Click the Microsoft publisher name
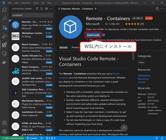Viewport: 166px width, 140px height. (x=93, y=24)
